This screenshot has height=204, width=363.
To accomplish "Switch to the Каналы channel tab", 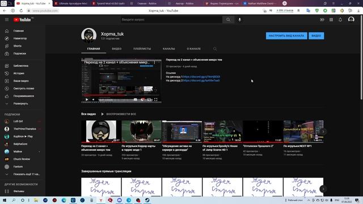I will pos(169,49).
